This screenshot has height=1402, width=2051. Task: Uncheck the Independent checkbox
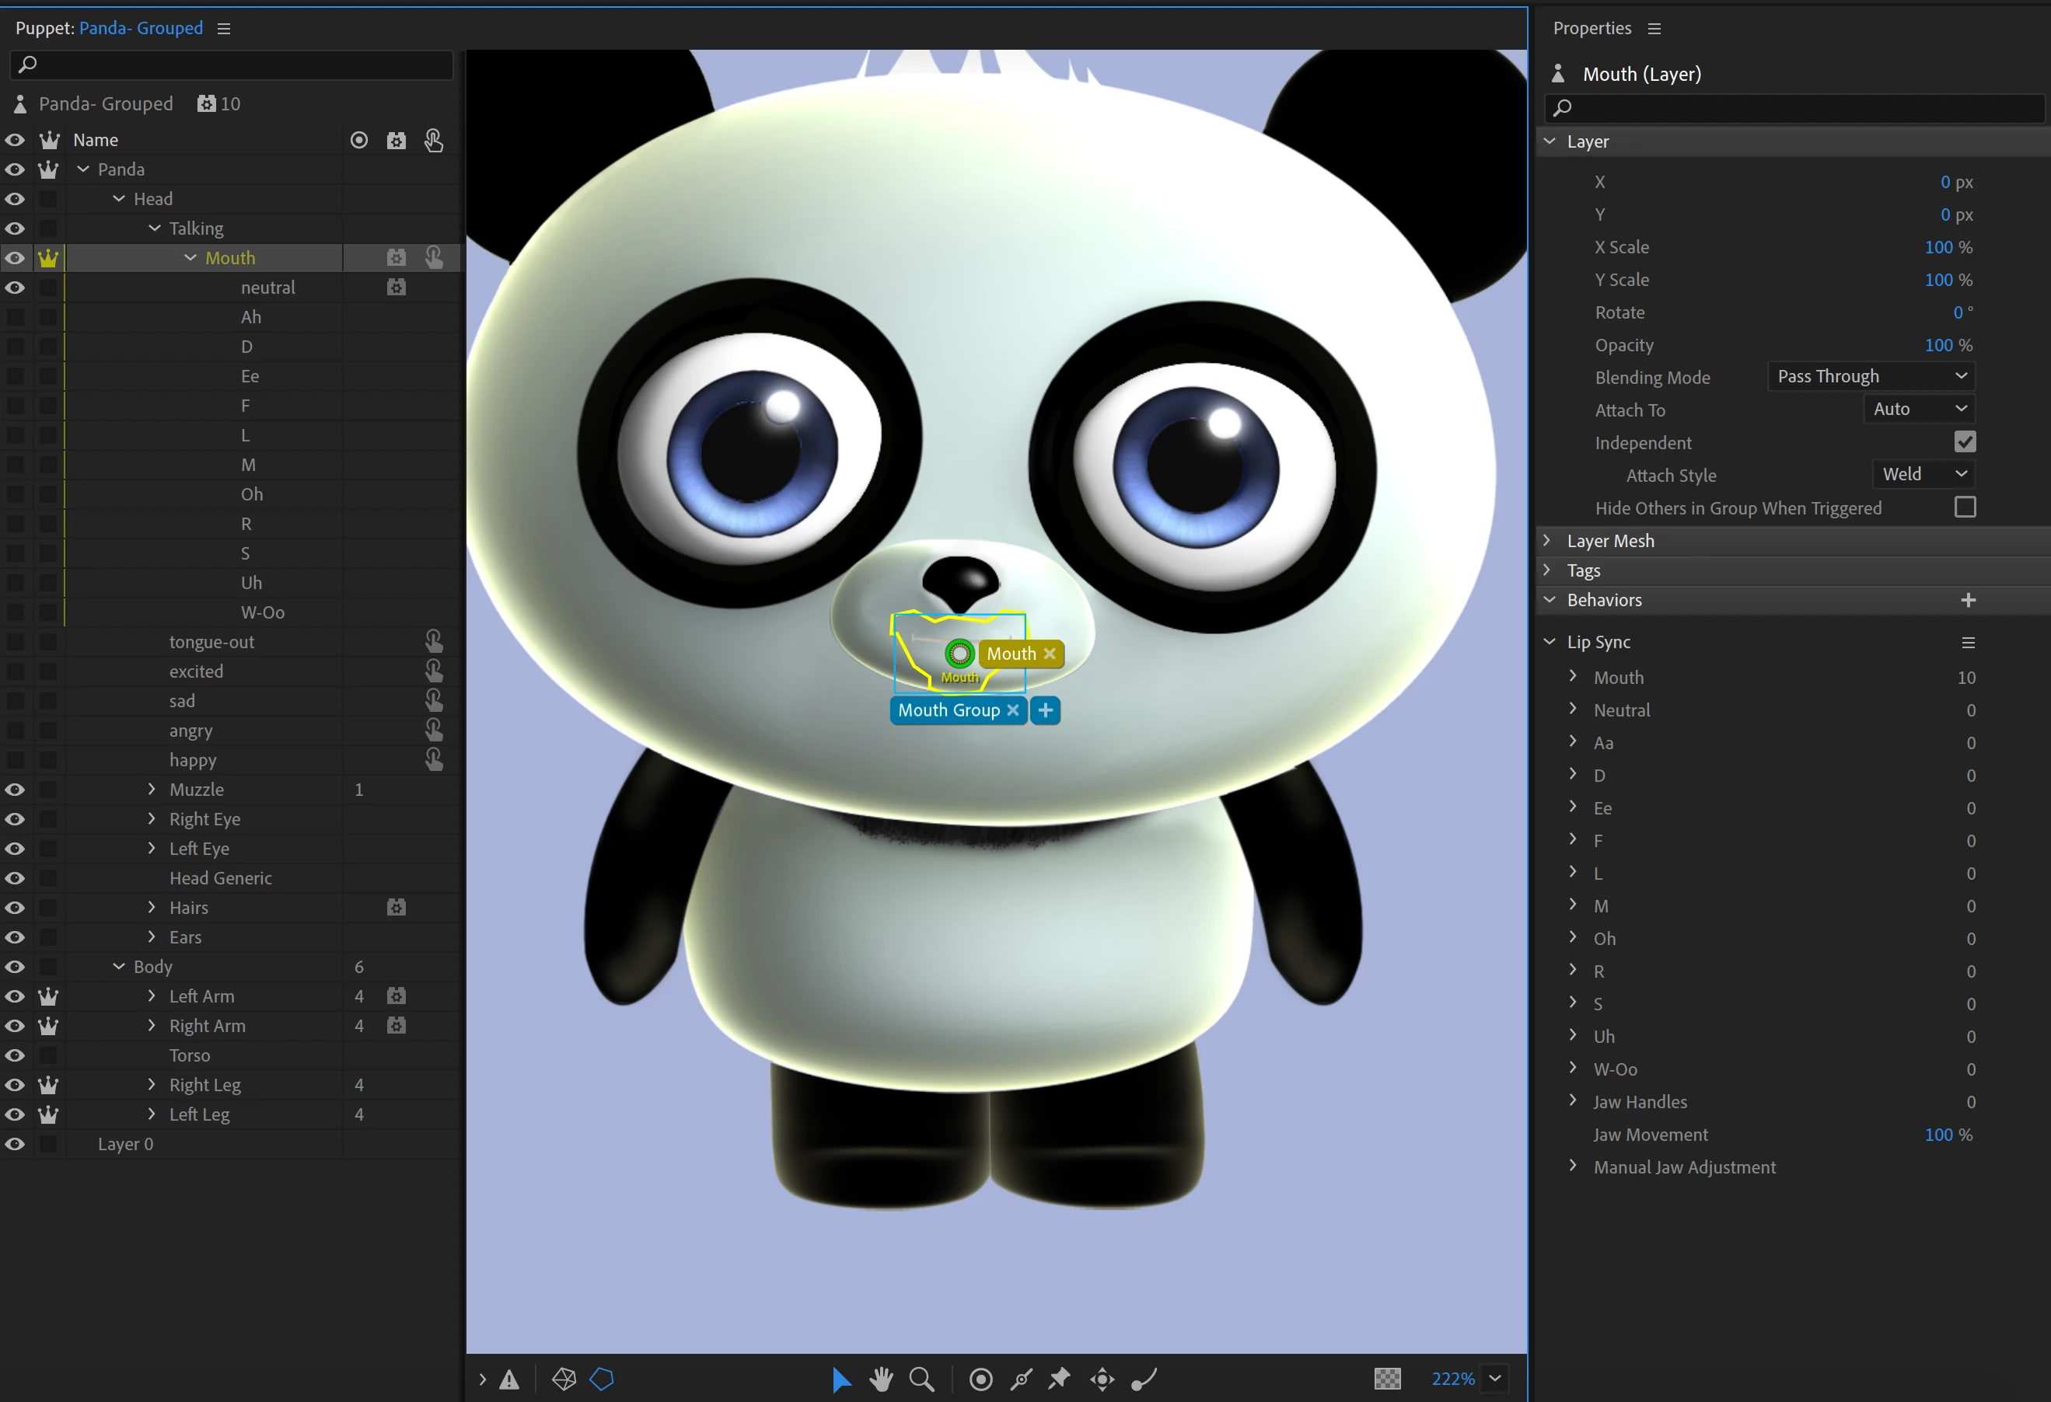1965,442
